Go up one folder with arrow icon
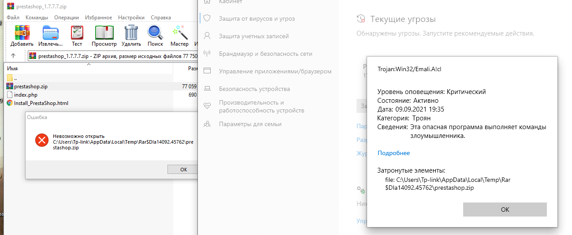This screenshot has width=572, height=235. [x=13, y=56]
